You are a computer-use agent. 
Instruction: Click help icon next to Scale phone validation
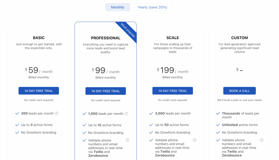[x=195, y=140]
